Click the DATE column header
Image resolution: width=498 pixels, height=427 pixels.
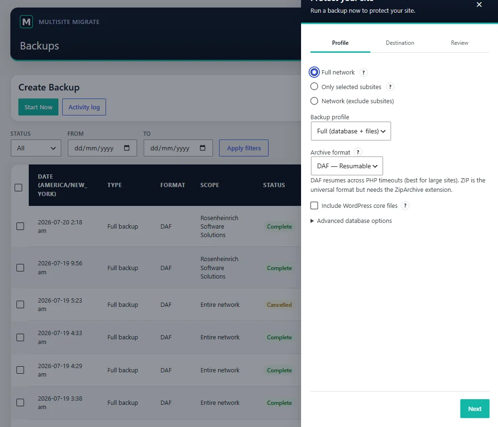coord(62,185)
